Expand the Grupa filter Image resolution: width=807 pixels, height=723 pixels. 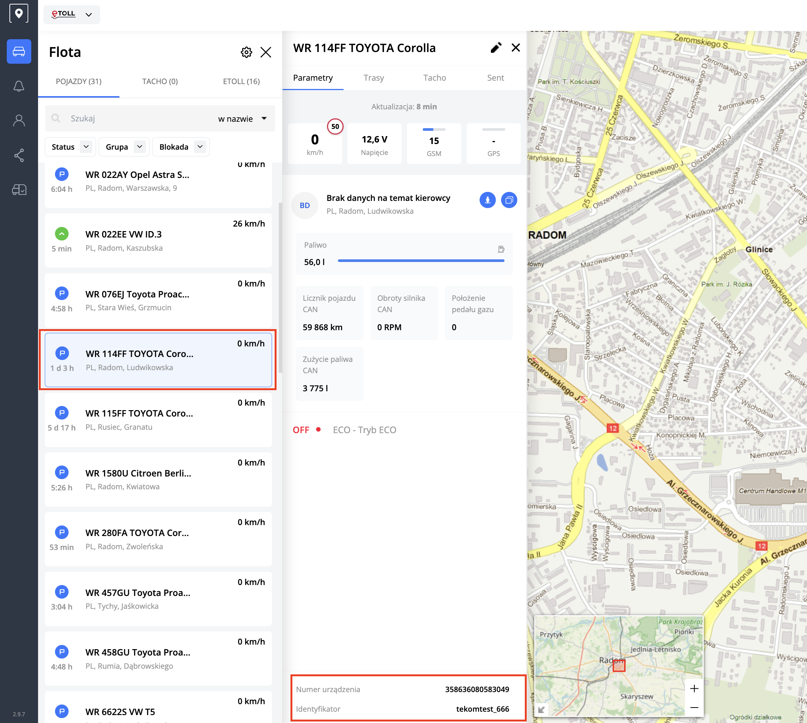(x=124, y=147)
